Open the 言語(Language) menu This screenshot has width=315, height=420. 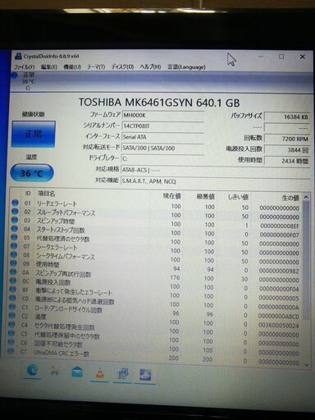tap(186, 66)
